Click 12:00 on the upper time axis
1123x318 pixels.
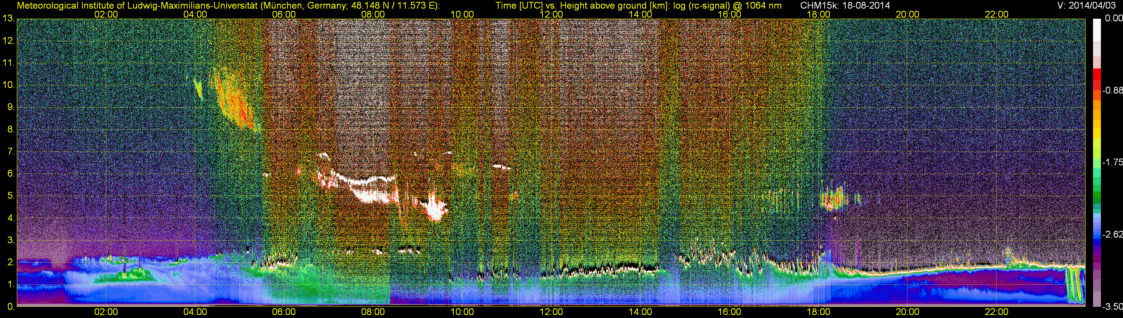pyautogui.click(x=551, y=14)
